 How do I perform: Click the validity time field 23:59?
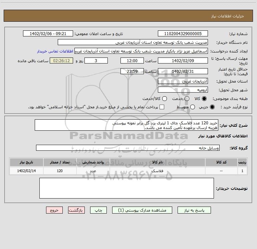click(132, 71)
